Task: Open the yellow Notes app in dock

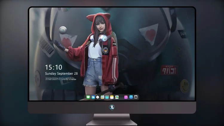Action: [x=112, y=97]
